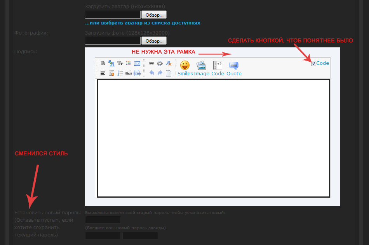Redo the last editor action
Image resolution: width=369 pixels, height=245 pixels.
160,73
